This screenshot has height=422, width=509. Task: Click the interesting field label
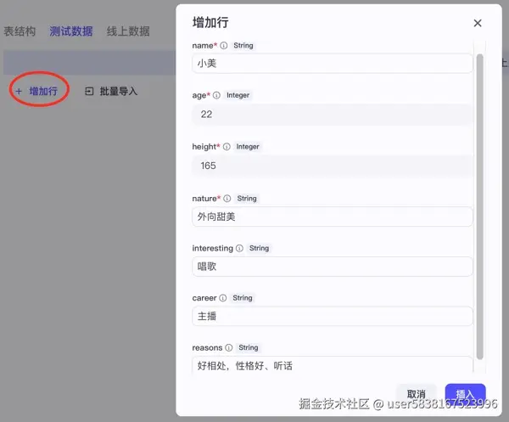point(213,248)
